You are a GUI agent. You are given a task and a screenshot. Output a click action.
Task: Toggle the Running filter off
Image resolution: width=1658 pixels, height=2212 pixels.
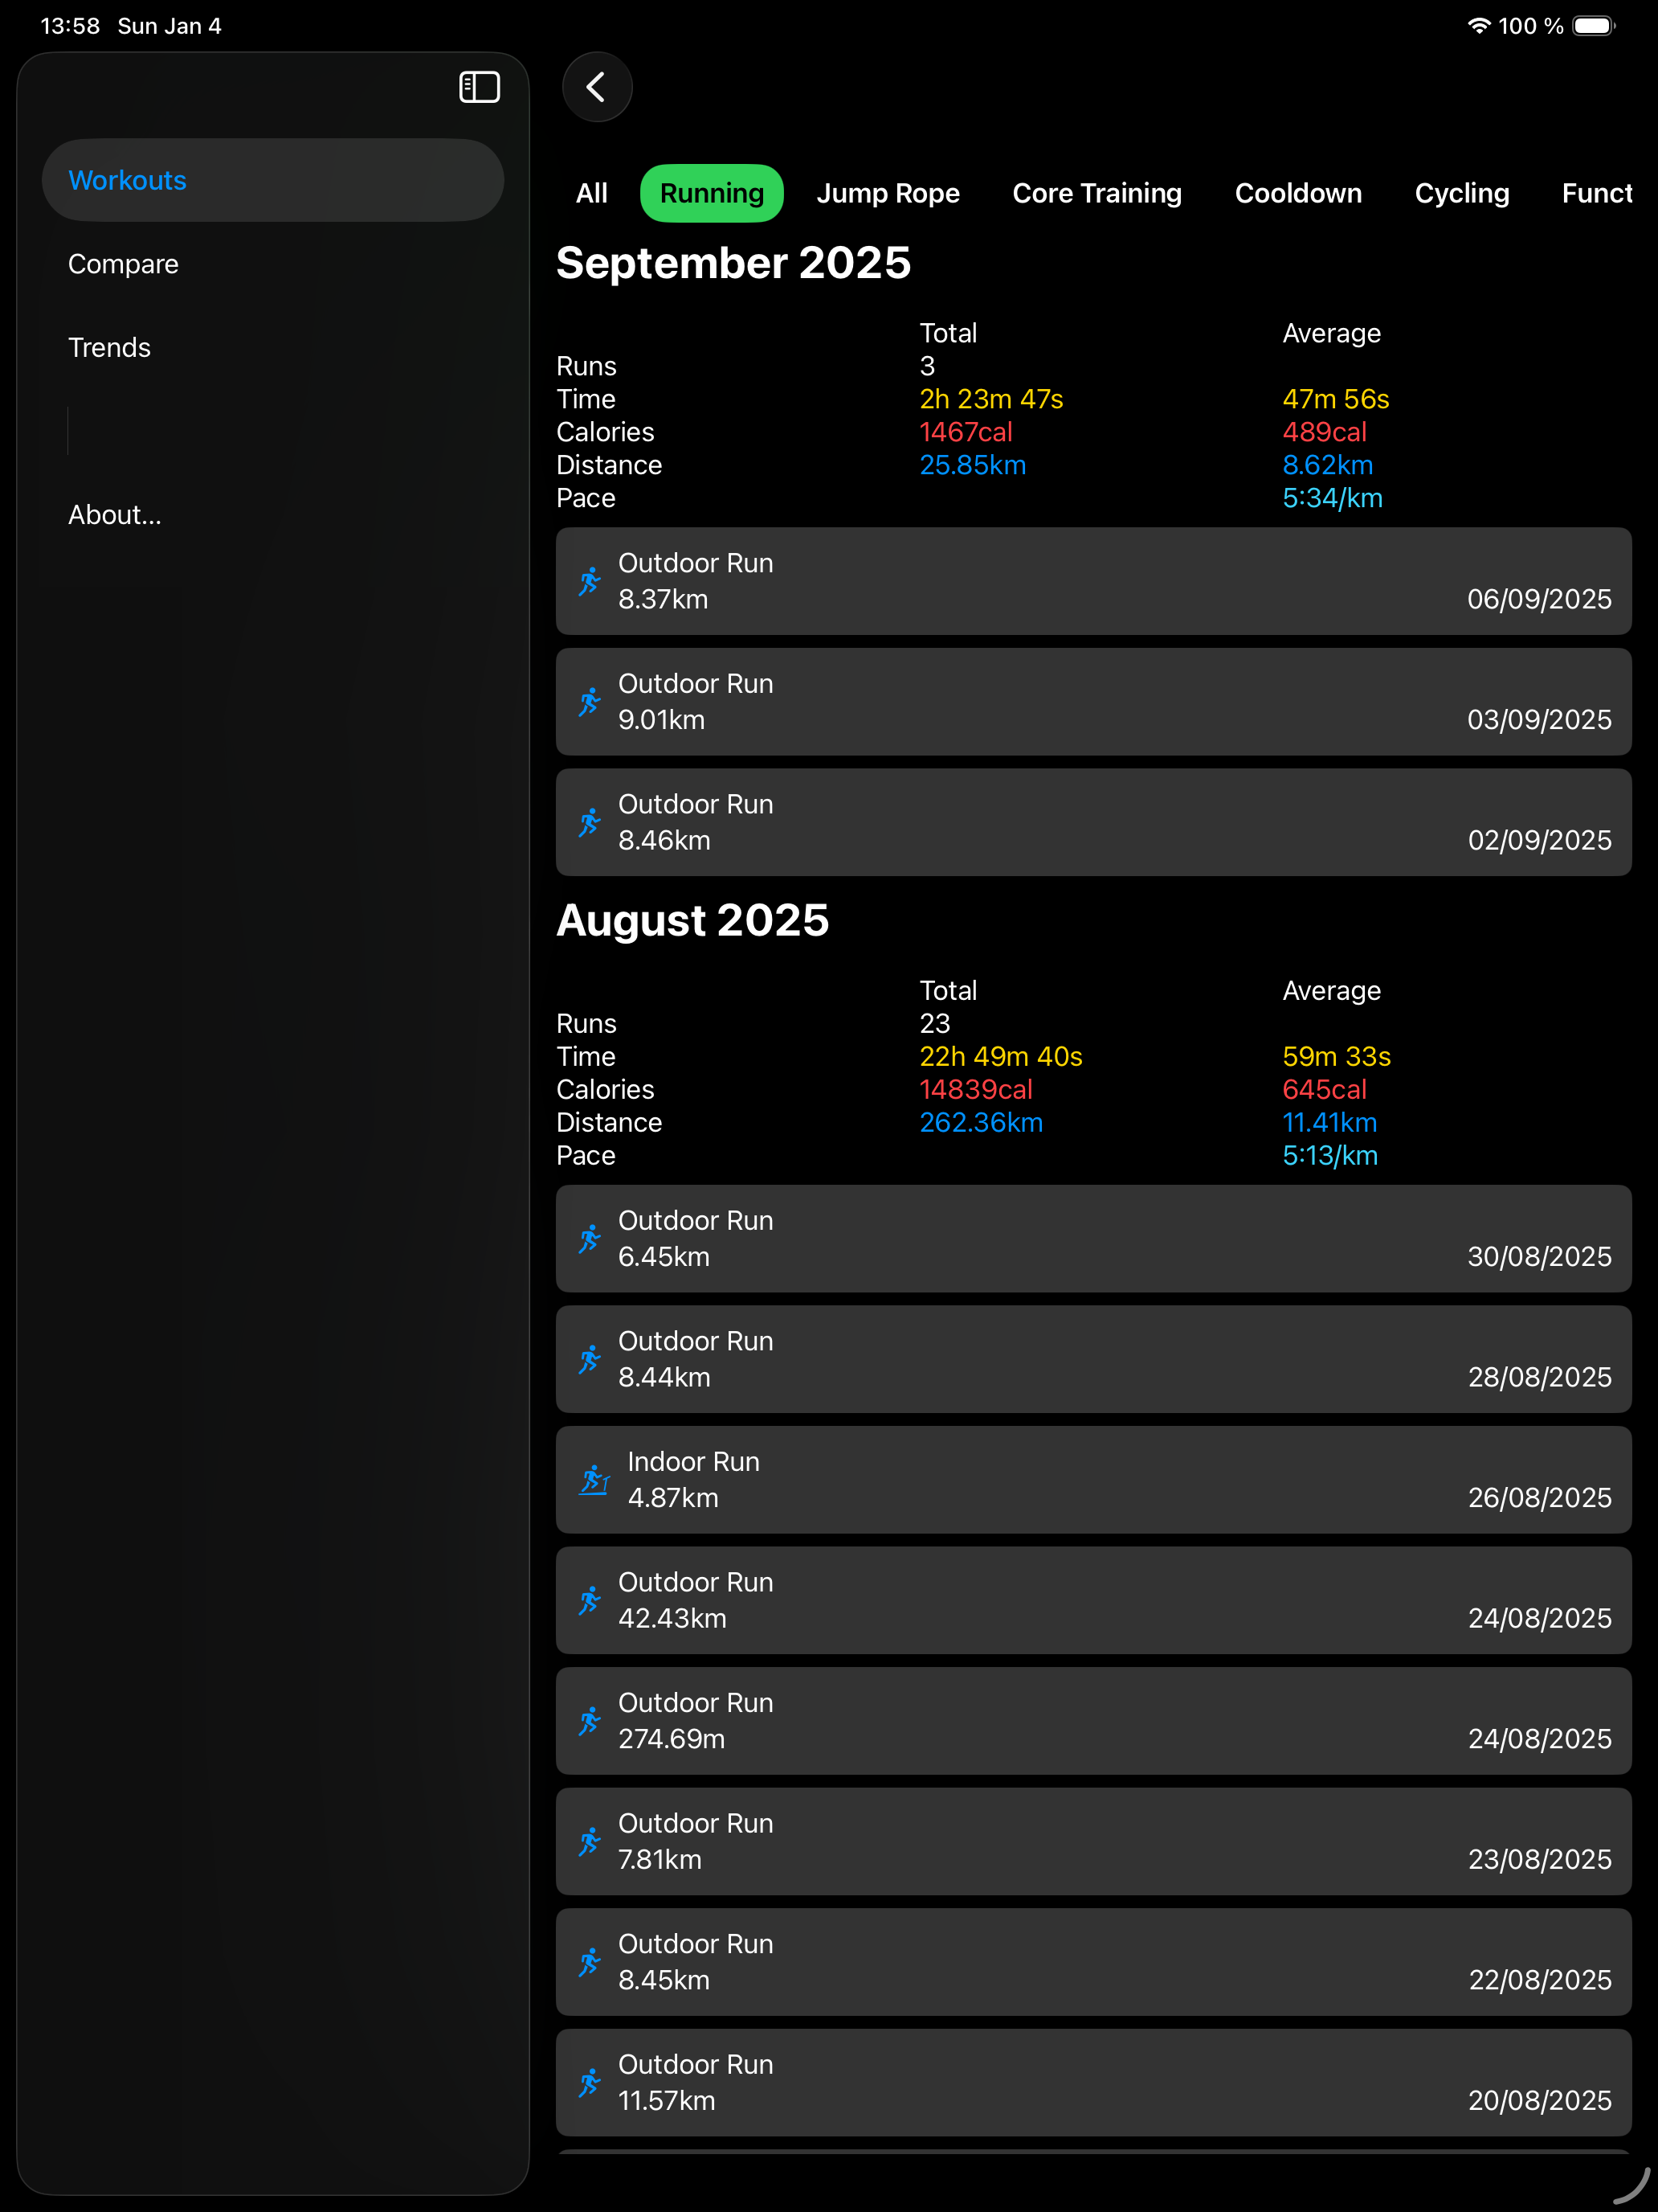(711, 193)
